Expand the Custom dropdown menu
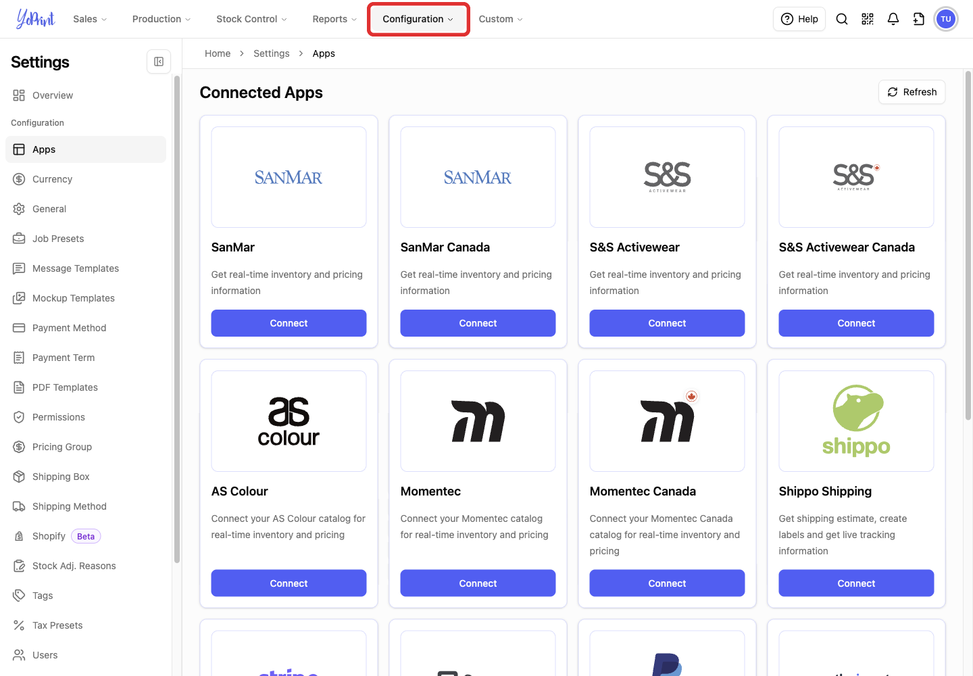The image size is (973, 676). 501,19
